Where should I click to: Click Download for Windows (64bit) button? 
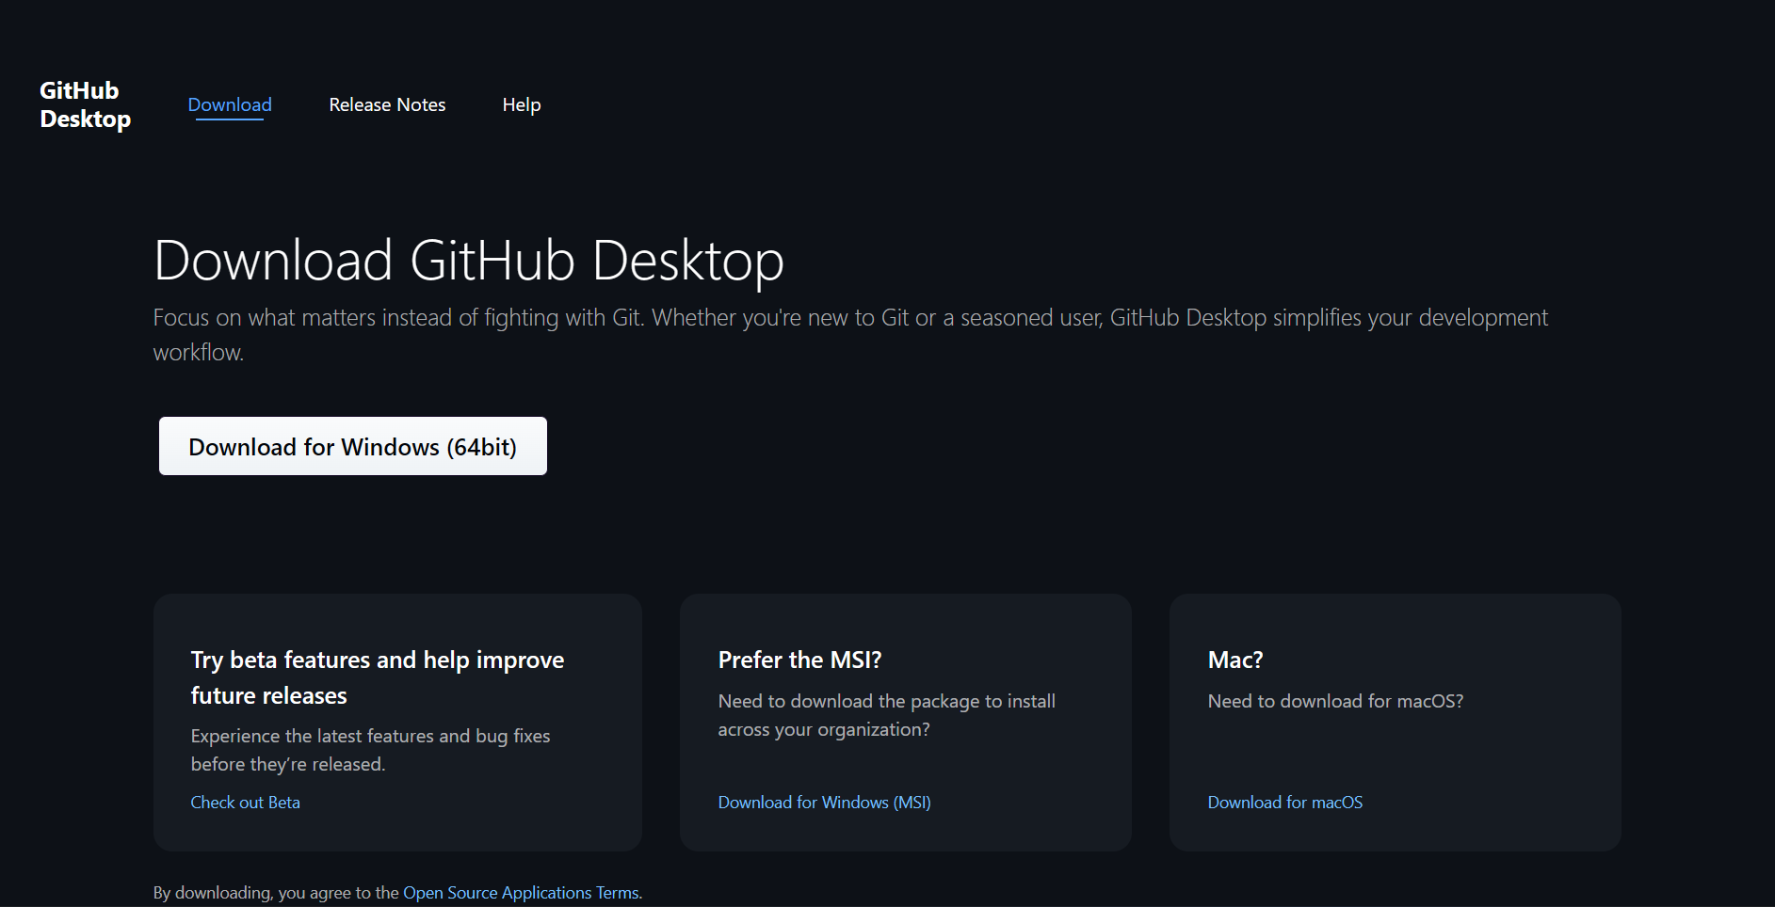(353, 446)
